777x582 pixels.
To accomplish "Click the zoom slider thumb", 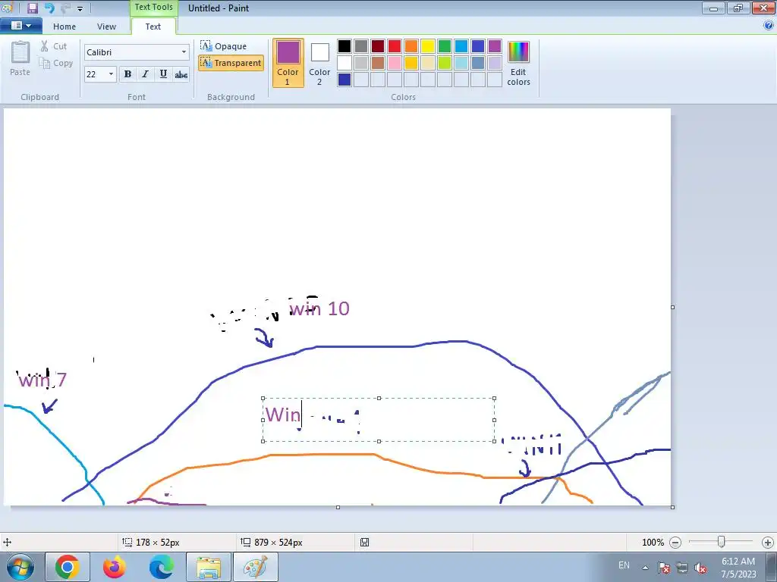I will click(722, 542).
